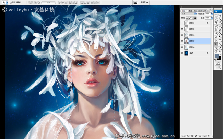This screenshot has width=223, height=139.
Task: Change screen mode button in toolbox
Action: point(218,67)
